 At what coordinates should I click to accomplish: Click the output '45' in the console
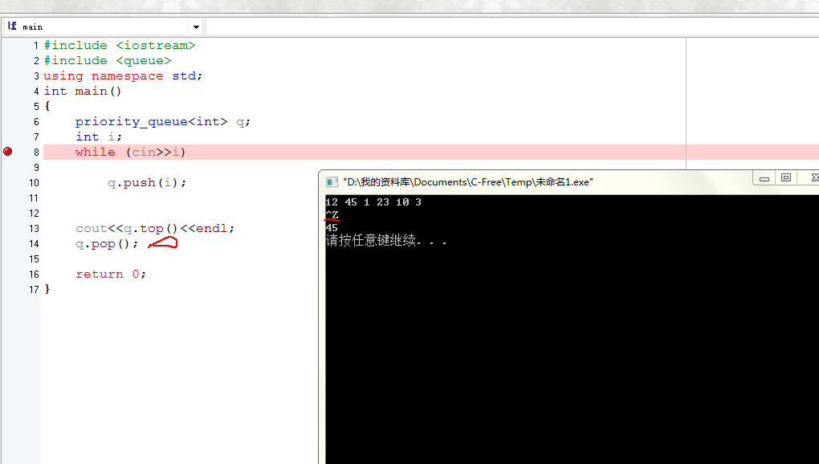coord(331,227)
